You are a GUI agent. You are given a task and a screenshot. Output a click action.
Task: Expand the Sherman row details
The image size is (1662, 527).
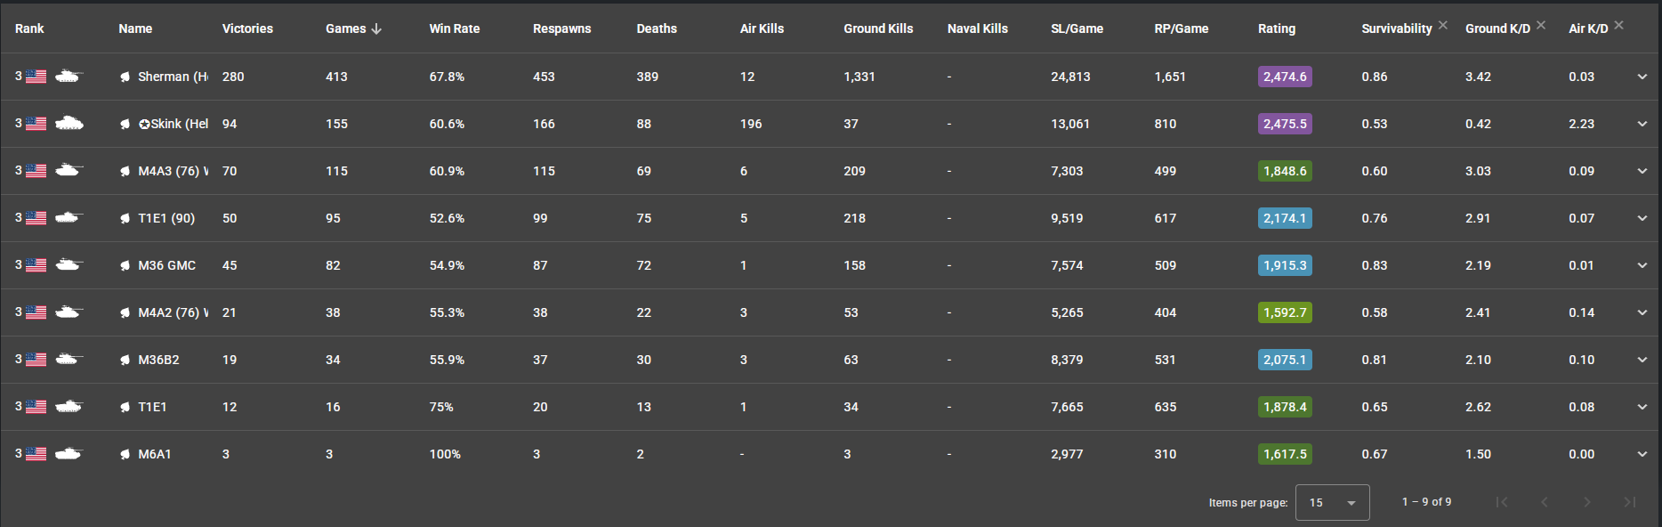click(x=1642, y=77)
